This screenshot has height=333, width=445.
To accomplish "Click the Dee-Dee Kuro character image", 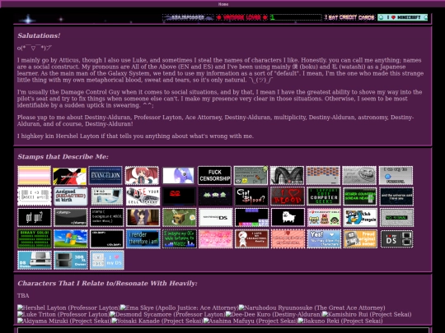I will [274, 314].
